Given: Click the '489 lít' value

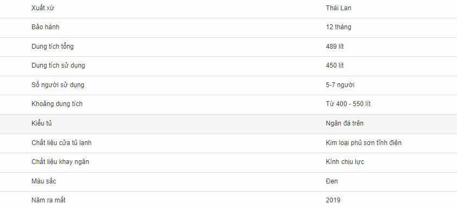Looking at the screenshot, I should pyautogui.click(x=335, y=47).
